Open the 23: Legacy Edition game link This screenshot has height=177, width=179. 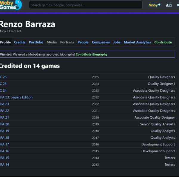coord(16,97)
